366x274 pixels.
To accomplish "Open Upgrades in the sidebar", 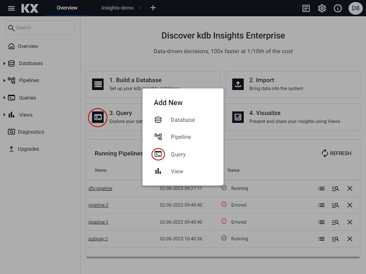I will [28, 149].
